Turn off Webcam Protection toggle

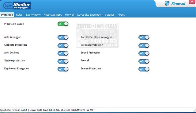point(144,45)
